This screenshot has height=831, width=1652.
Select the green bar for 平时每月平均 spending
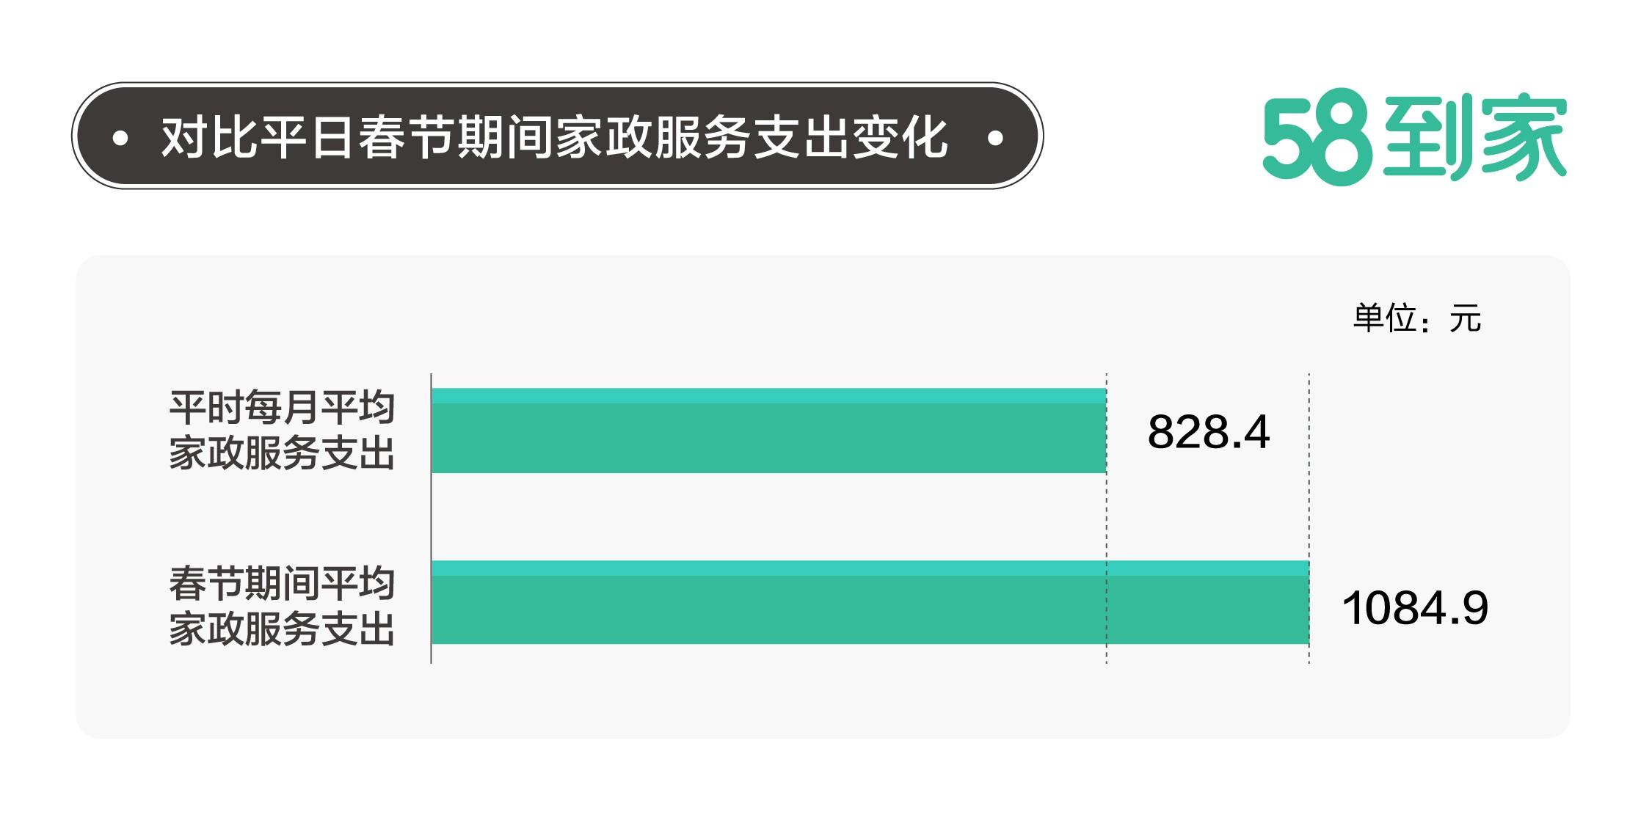(768, 438)
